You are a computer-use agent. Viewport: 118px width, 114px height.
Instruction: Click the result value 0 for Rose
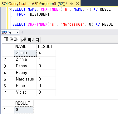[x=46, y=86]
